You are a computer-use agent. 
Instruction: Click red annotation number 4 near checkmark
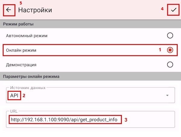[x=162, y=9]
